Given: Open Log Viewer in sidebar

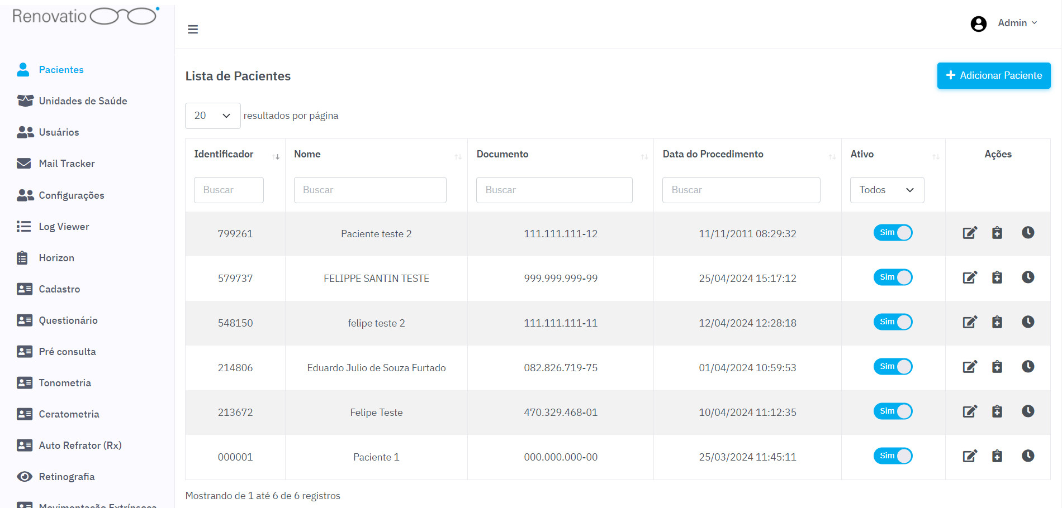Looking at the screenshot, I should click(64, 227).
